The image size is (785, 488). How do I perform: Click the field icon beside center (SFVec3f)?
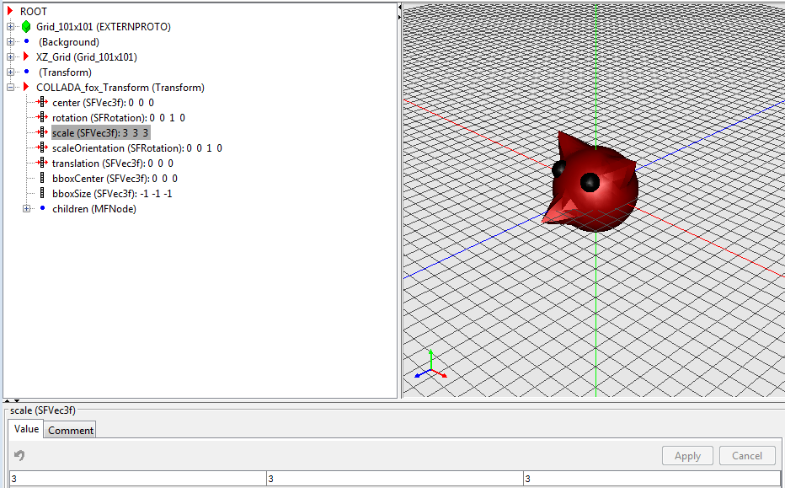[42, 102]
